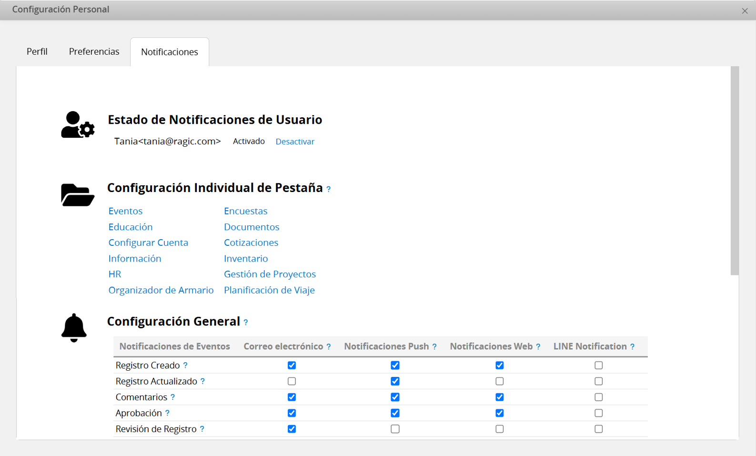Open Inventario tab settings

246,258
